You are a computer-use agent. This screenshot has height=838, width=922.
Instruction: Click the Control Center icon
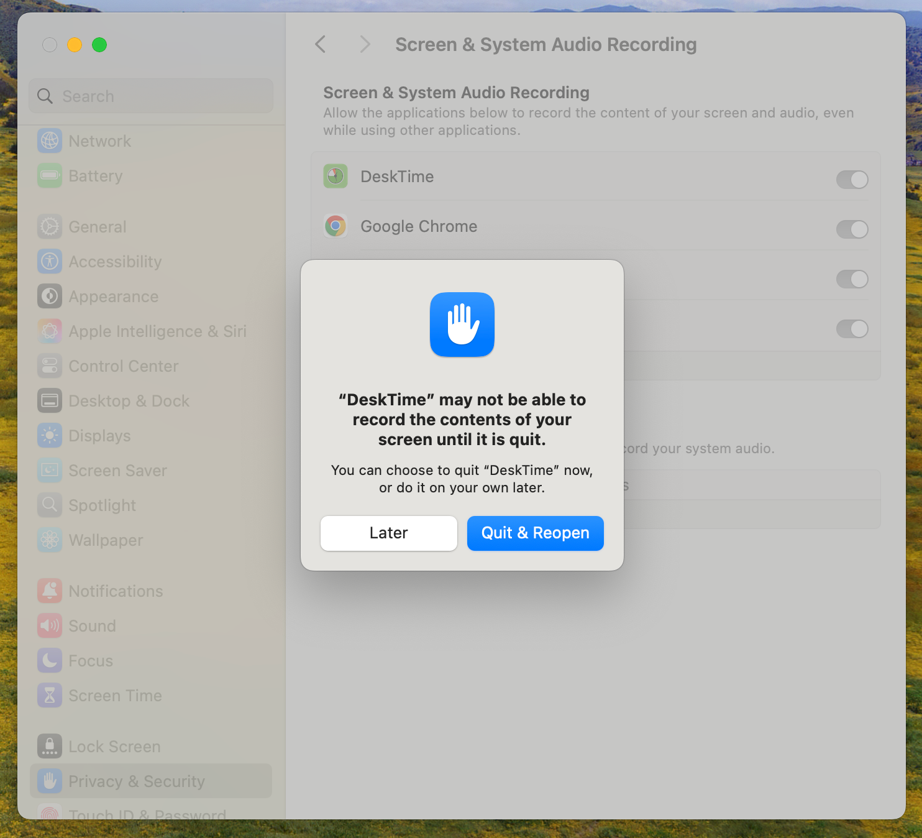pos(50,366)
